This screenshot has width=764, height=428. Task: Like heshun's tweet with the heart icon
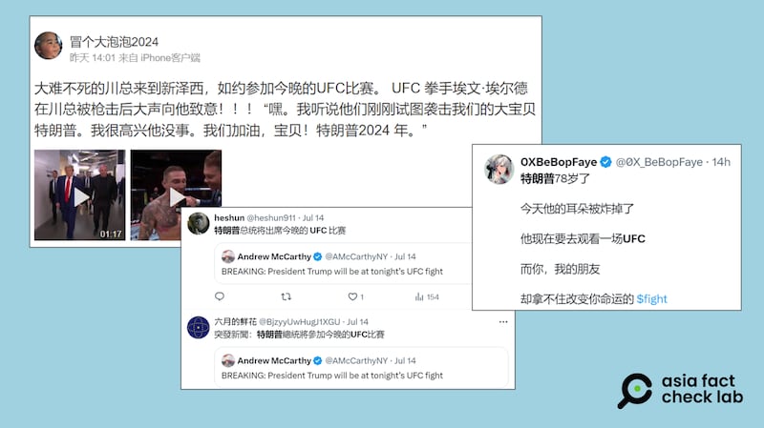[352, 296]
